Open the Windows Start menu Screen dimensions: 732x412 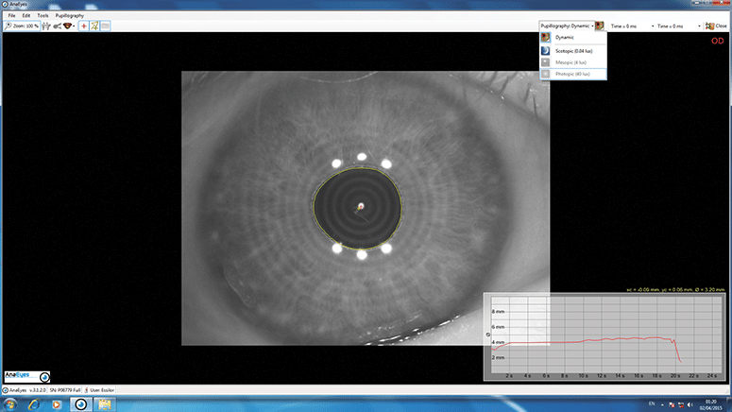9,404
